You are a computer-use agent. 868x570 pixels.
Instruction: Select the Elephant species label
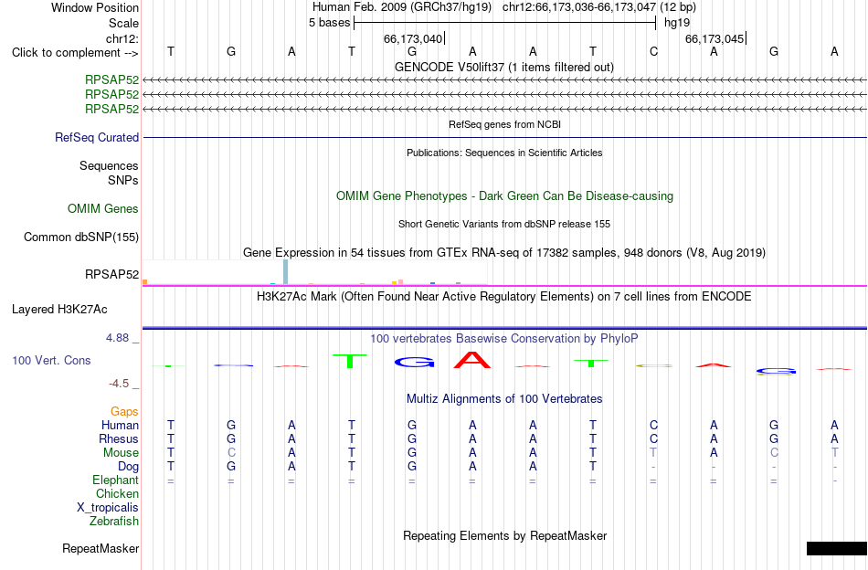116,480
